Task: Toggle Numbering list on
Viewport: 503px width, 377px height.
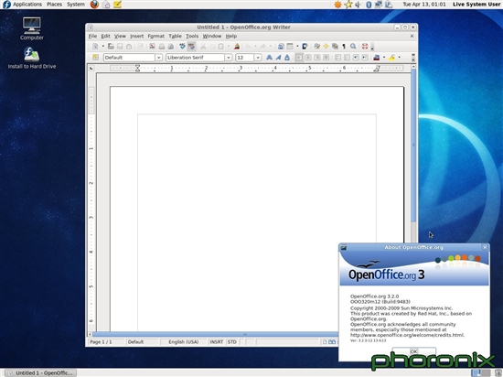Action: coord(337,58)
